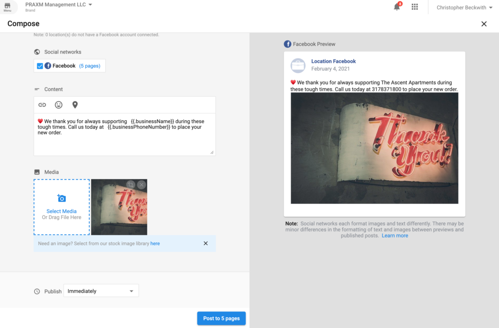The image size is (499, 328).
Task: Click the 5 pages link
Action: (90, 66)
